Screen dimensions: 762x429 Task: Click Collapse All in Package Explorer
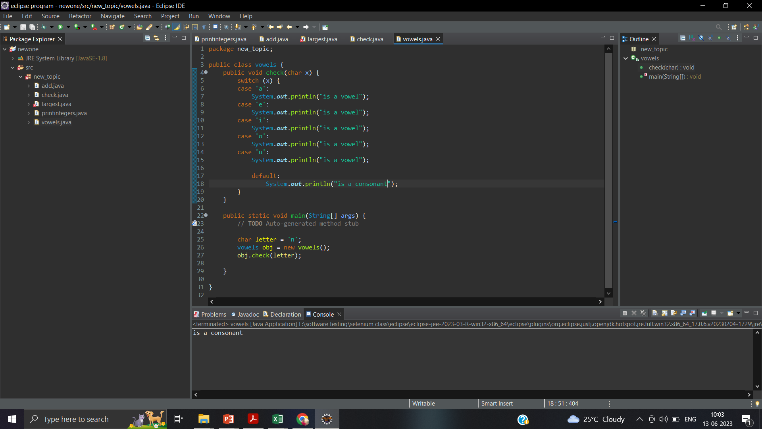pyautogui.click(x=147, y=38)
